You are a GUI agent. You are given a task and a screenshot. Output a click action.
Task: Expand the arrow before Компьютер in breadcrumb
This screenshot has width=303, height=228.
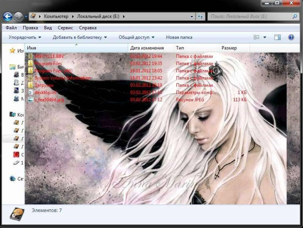point(40,17)
